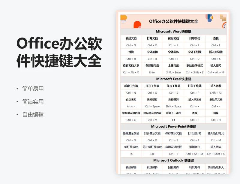Click the 选择整列 cell

pos(173,100)
